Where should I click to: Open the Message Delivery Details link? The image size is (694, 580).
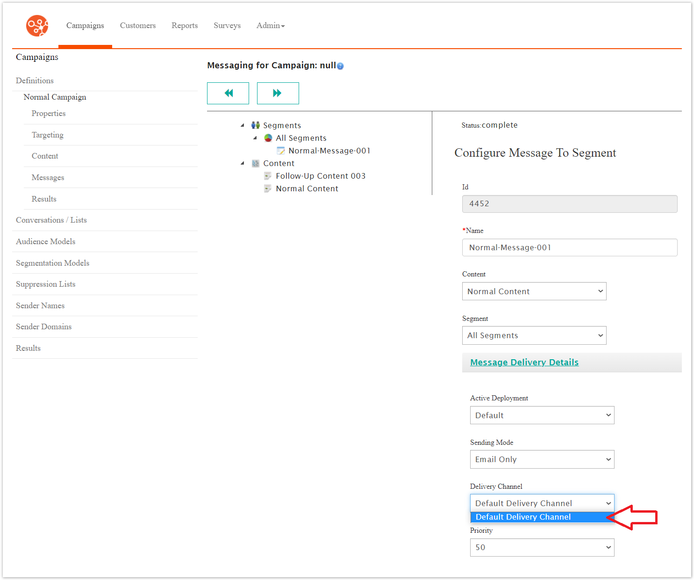524,362
